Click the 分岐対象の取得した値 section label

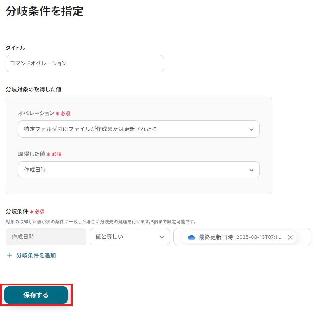pyautogui.click(x=33, y=89)
